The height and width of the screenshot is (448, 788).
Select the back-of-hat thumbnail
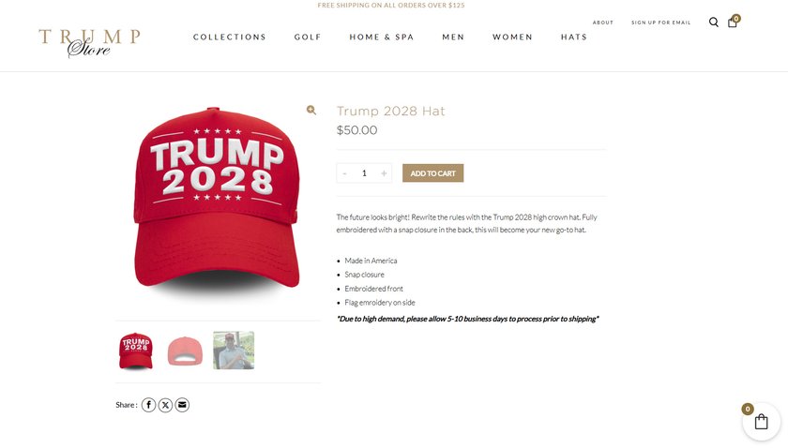[185, 351]
